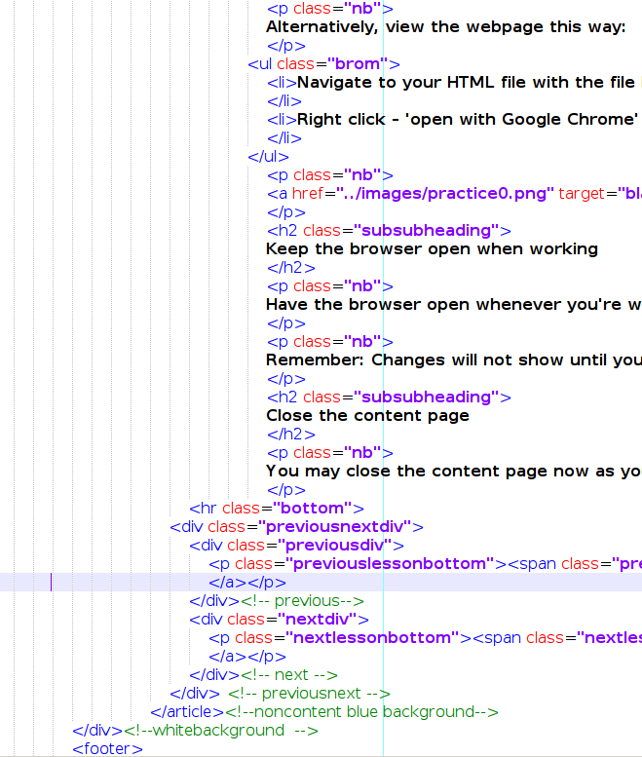Click the line '<li>Right click - open with Google Chrome'
The image size is (642, 757).
453,120
